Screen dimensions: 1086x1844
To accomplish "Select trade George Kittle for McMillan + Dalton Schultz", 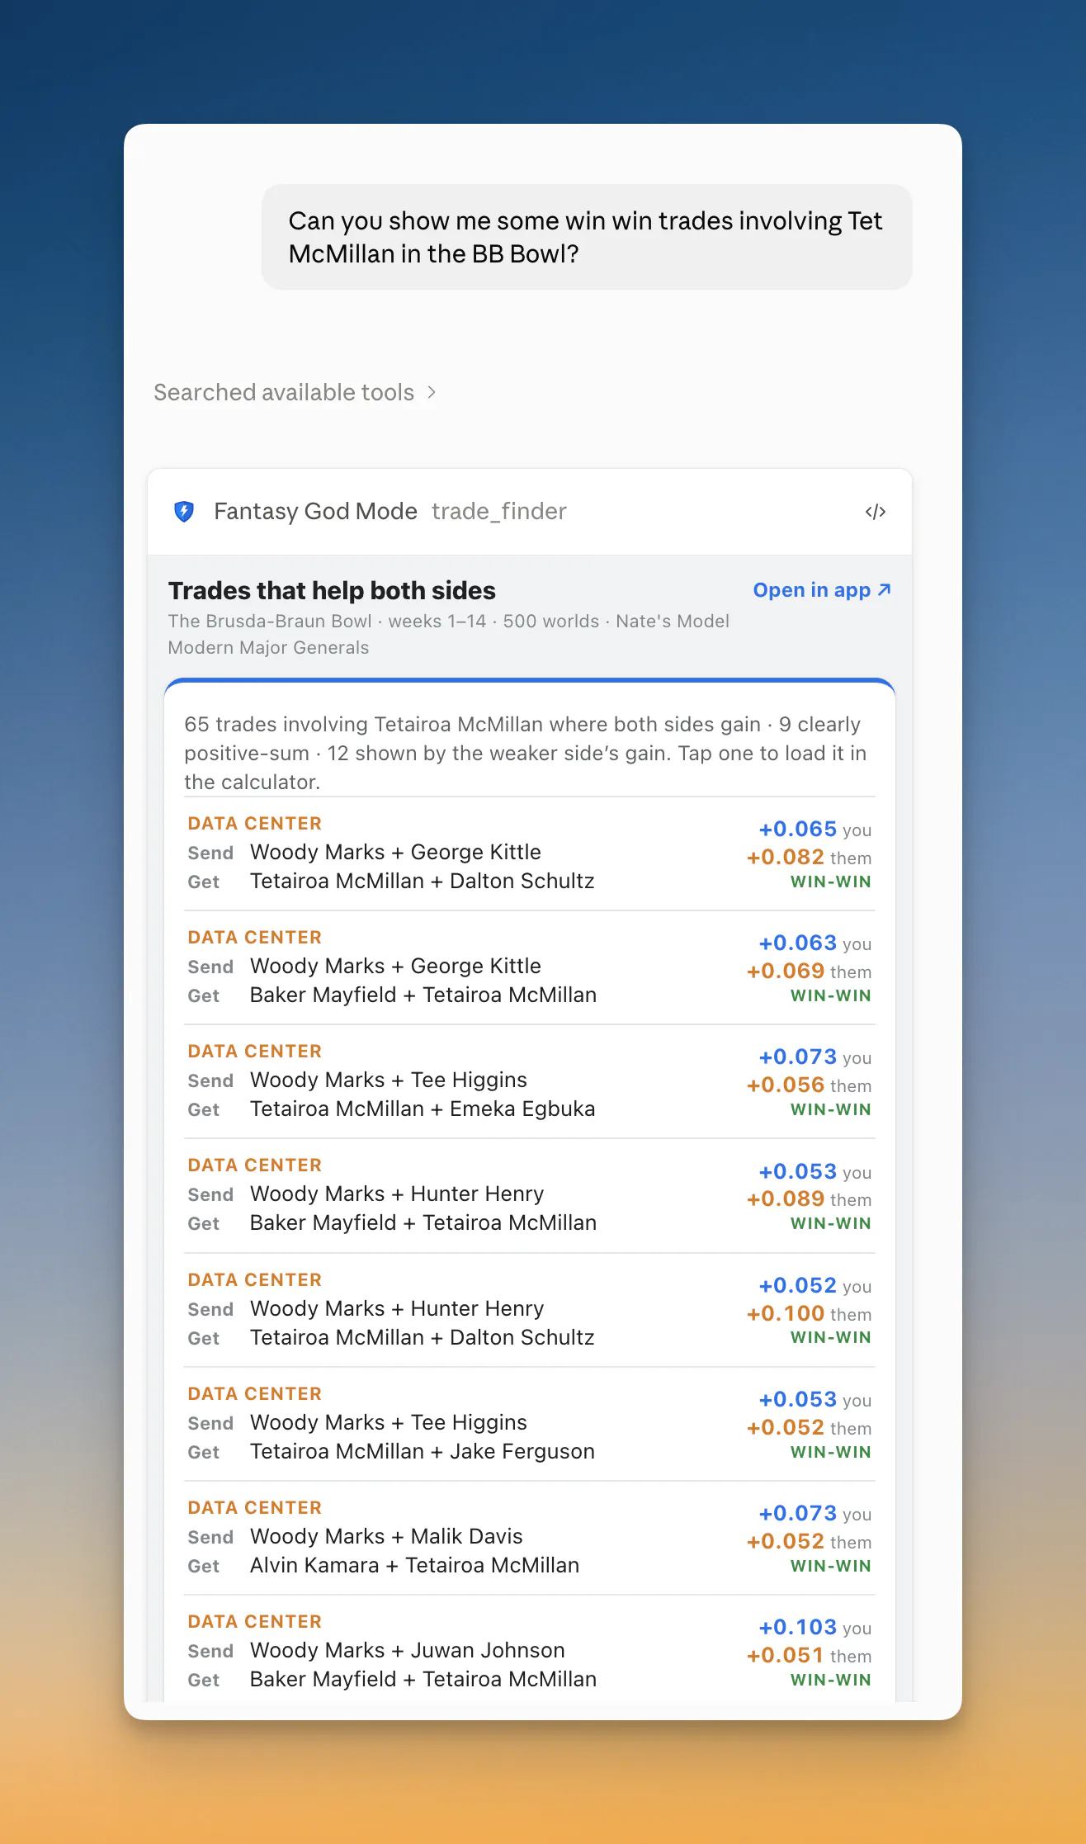I will point(530,853).
